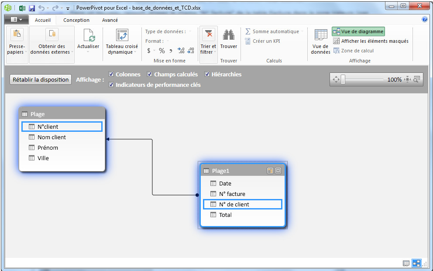This screenshot has width=433, height=271.
Task: Select N° de client field in Plage1
Action: pyautogui.click(x=242, y=205)
